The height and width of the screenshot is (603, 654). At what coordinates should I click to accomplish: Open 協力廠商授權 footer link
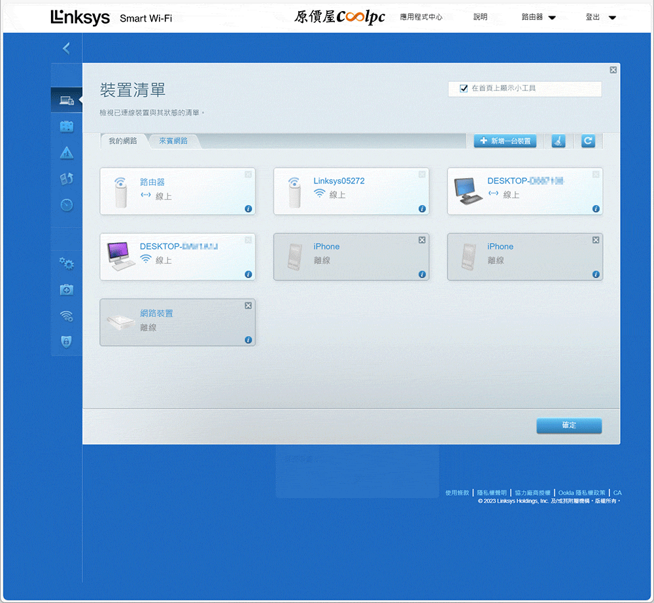(x=532, y=493)
